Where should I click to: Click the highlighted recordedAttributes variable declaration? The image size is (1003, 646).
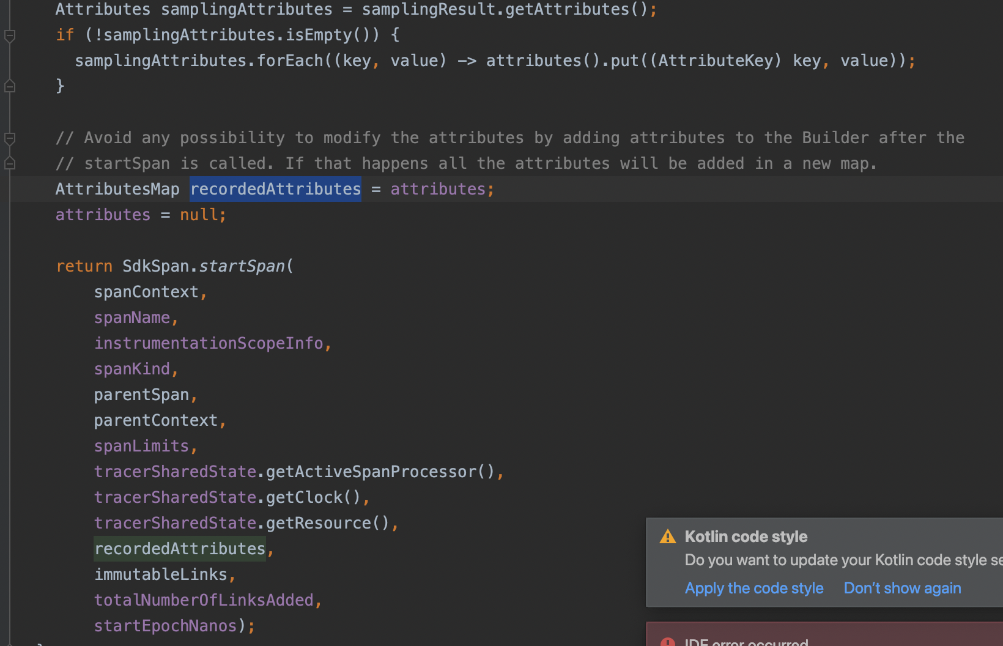coord(276,189)
